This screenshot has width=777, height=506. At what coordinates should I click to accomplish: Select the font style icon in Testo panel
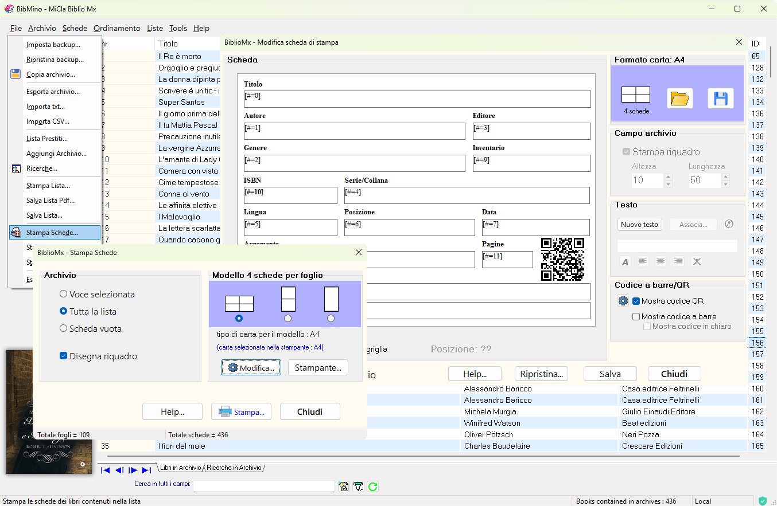click(x=625, y=261)
